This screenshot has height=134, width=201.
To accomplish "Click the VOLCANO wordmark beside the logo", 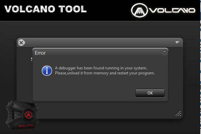I will click(173, 10).
